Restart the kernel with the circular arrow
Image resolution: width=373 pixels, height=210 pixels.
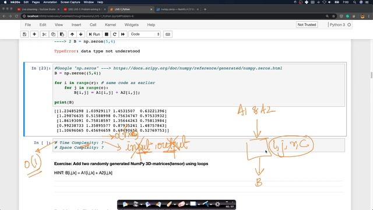coord(115,34)
